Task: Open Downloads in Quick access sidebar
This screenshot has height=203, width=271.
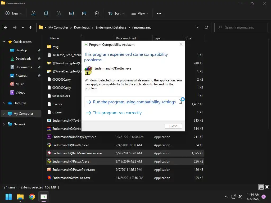Action: click(23, 58)
